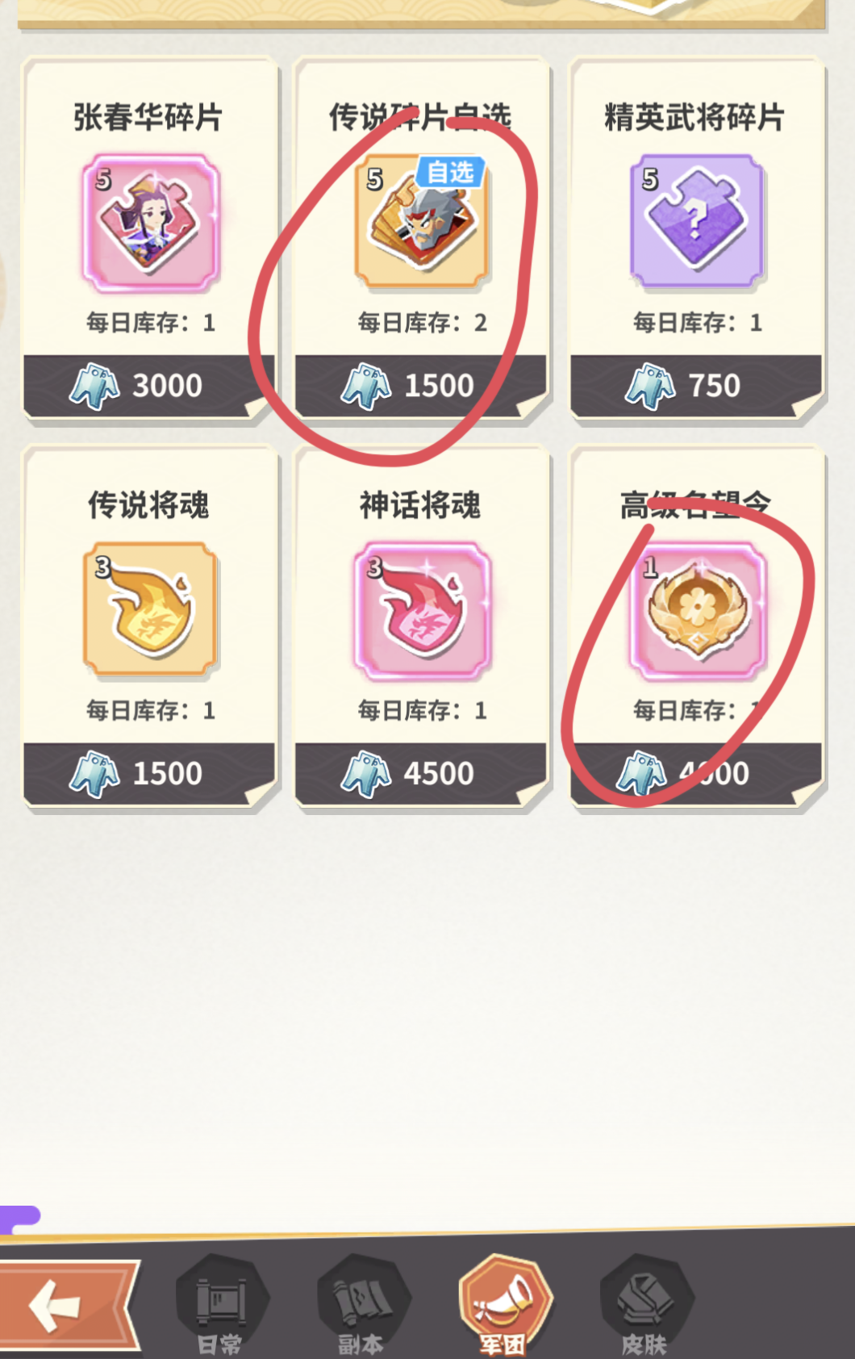This screenshot has width=855, height=1359.
Task: Tap the 4500 price bar for 神话将魂
Action: coord(422,774)
